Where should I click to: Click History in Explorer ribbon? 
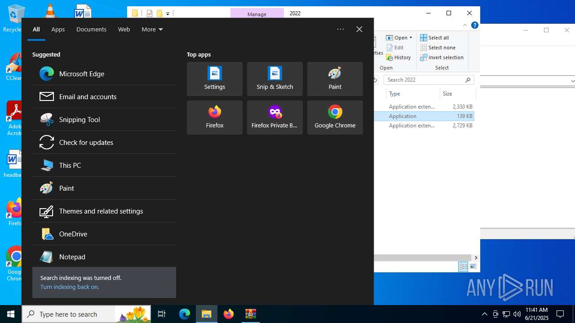[398, 57]
